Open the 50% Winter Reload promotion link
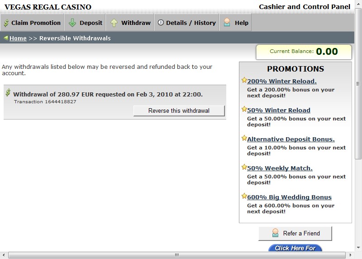This screenshot has width=362, height=259. point(279,110)
